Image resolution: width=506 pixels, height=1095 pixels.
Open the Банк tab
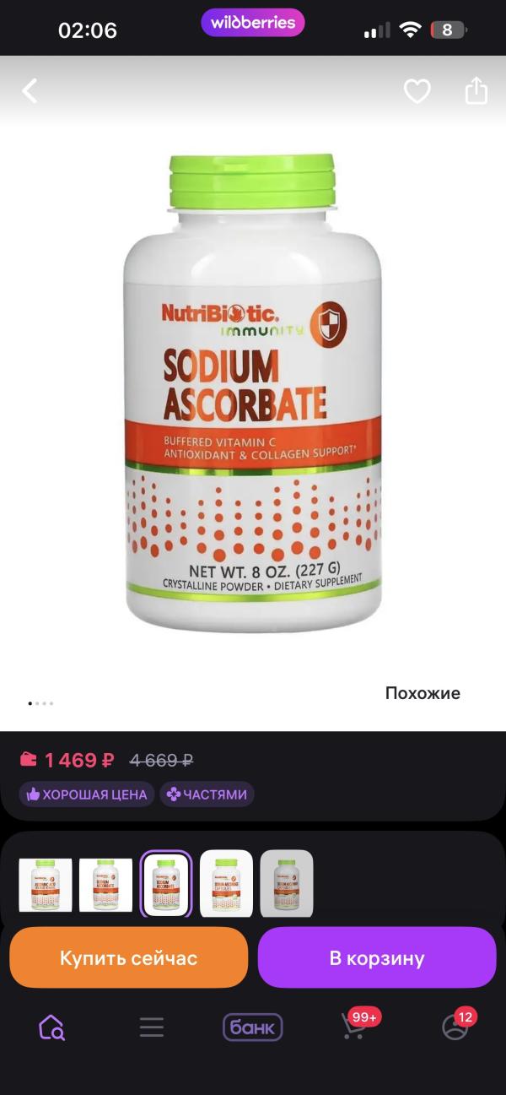click(252, 1027)
